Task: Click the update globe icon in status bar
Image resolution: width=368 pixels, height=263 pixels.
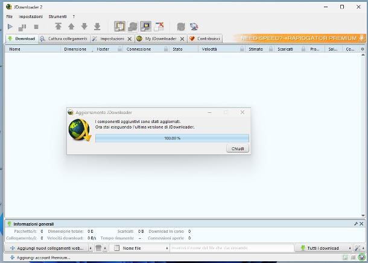Action: [x=362, y=258]
